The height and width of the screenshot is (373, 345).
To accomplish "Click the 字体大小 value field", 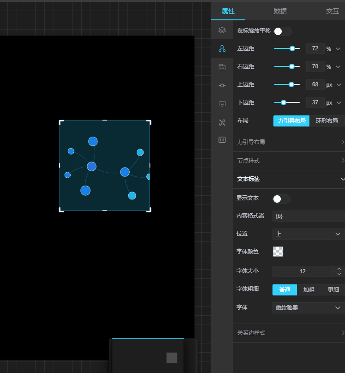I will click(x=303, y=271).
